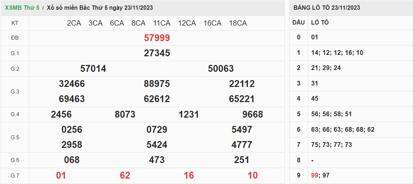Click the "BẢNG LÔ TÔ 23/11/2023" heading
The width and height of the screenshot is (413, 184).
[x=327, y=8]
